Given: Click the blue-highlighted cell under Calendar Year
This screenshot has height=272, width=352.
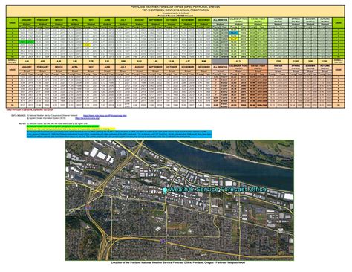Looking at the screenshot, I should (x=233, y=33).
